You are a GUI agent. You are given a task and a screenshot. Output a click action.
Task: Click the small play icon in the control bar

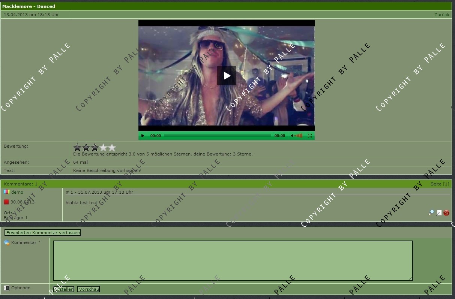(143, 136)
